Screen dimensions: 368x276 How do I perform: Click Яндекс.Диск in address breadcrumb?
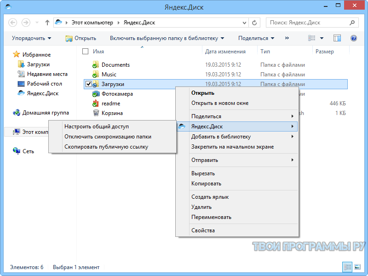point(139,23)
